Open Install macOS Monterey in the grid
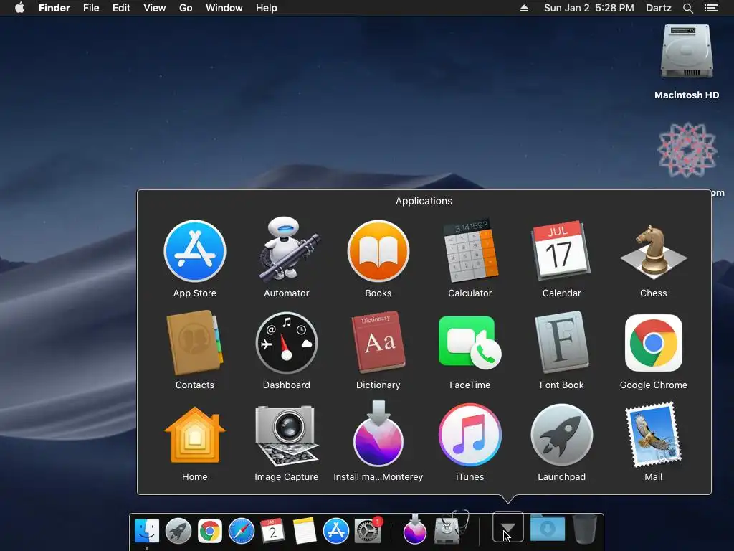 tap(378, 433)
